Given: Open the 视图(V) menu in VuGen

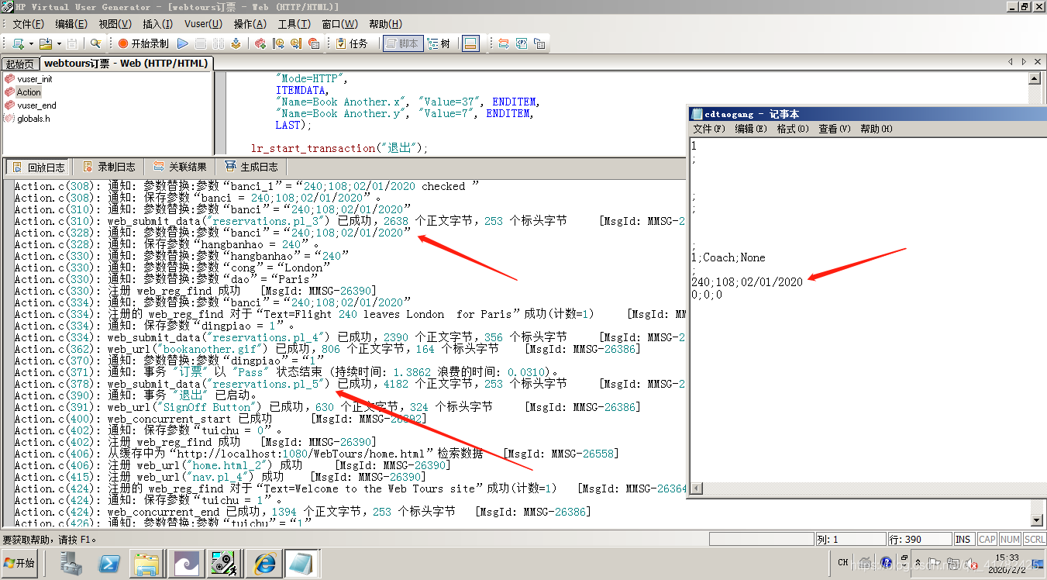Looking at the screenshot, I should (x=115, y=24).
